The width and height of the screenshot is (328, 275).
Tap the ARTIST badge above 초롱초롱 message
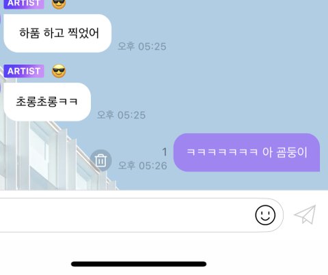pyautogui.click(x=24, y=71)
